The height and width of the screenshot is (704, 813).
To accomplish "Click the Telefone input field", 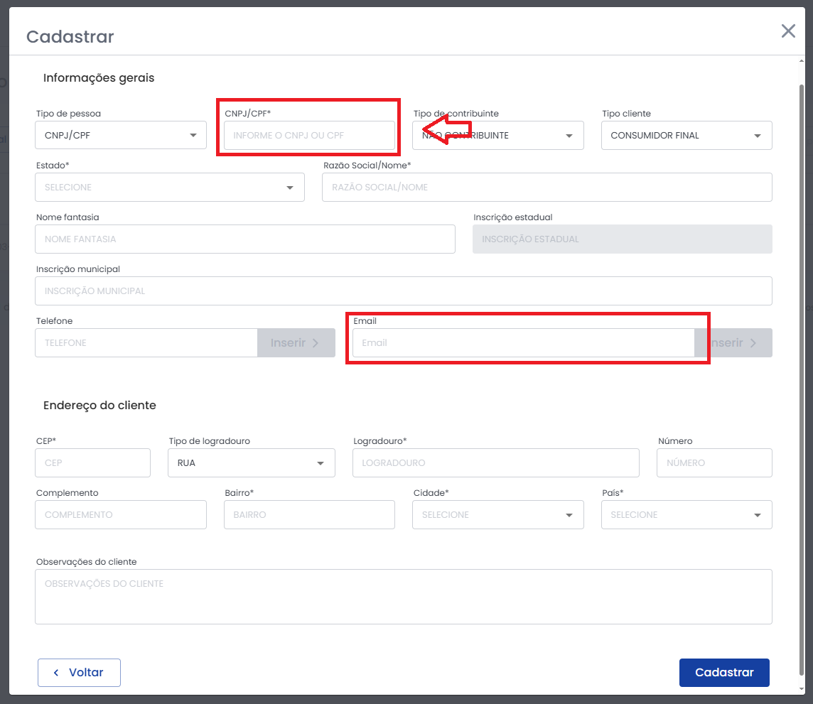I will [x=146, y=342].
